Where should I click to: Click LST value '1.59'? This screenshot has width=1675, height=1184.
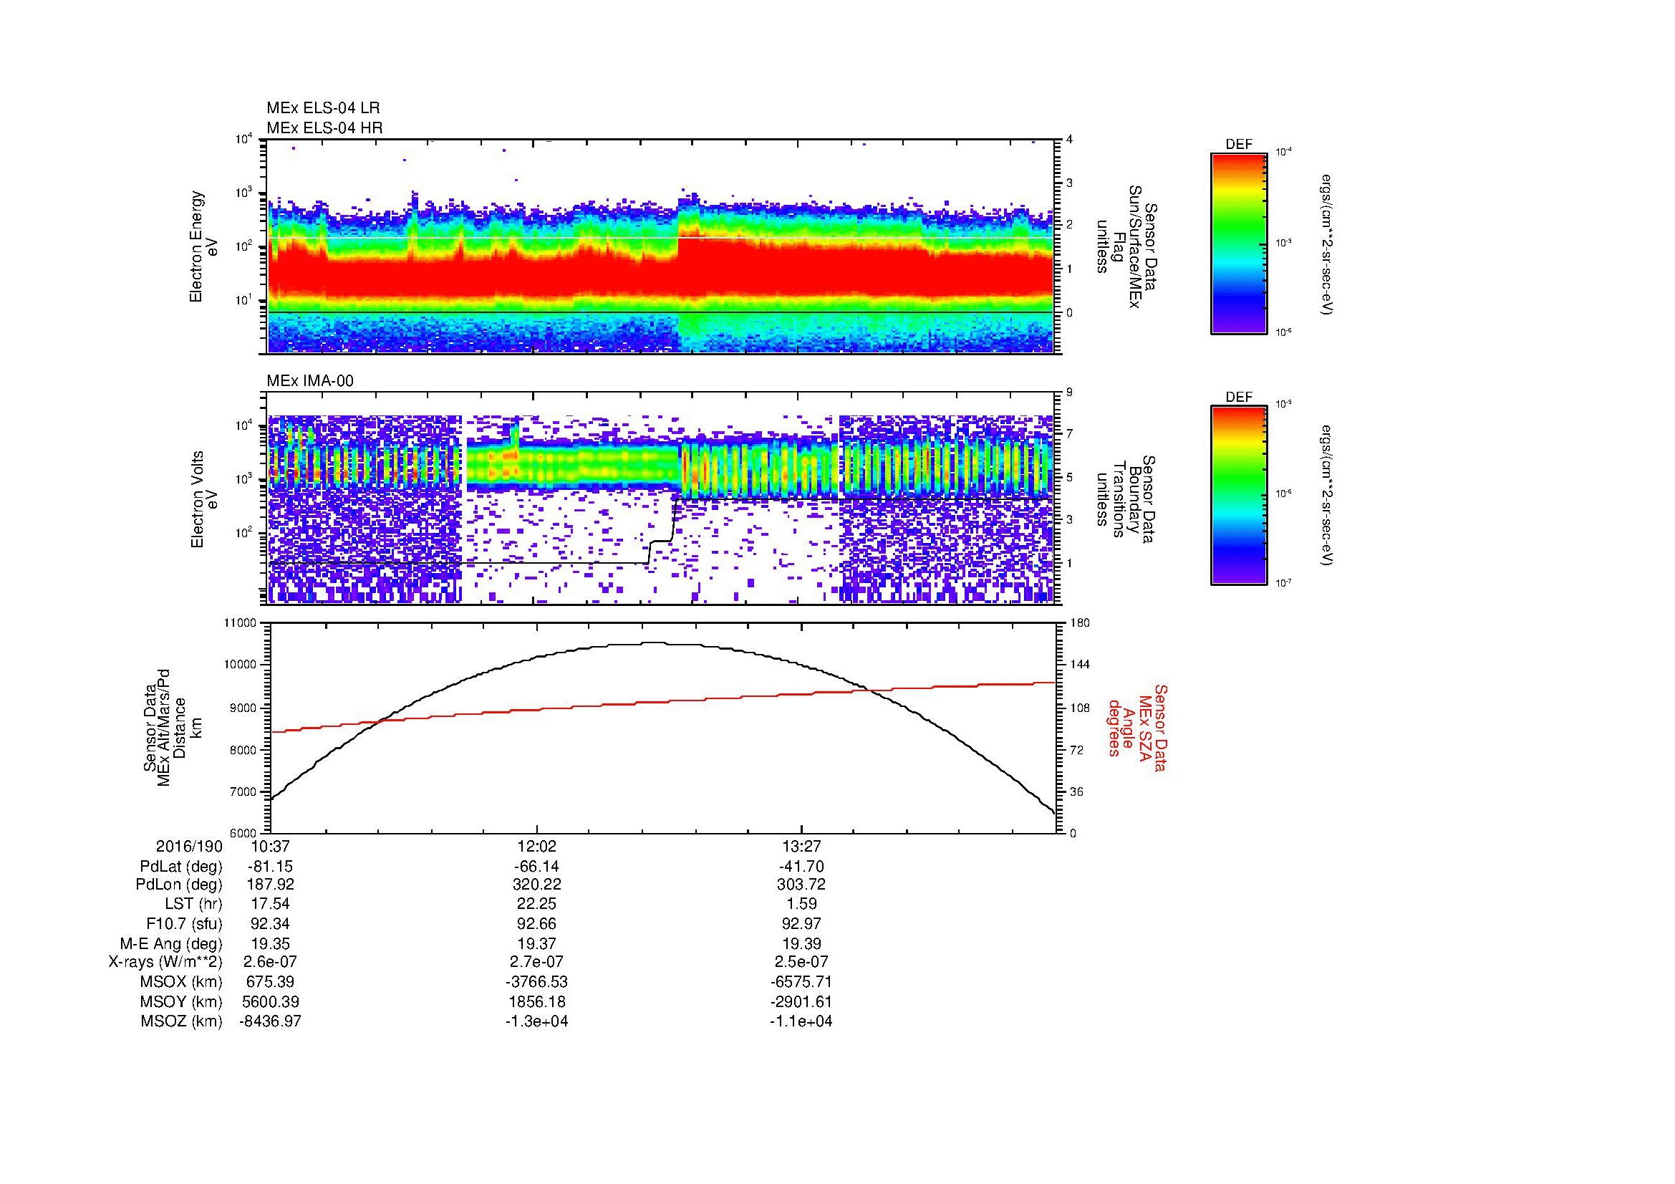[801, 904]
